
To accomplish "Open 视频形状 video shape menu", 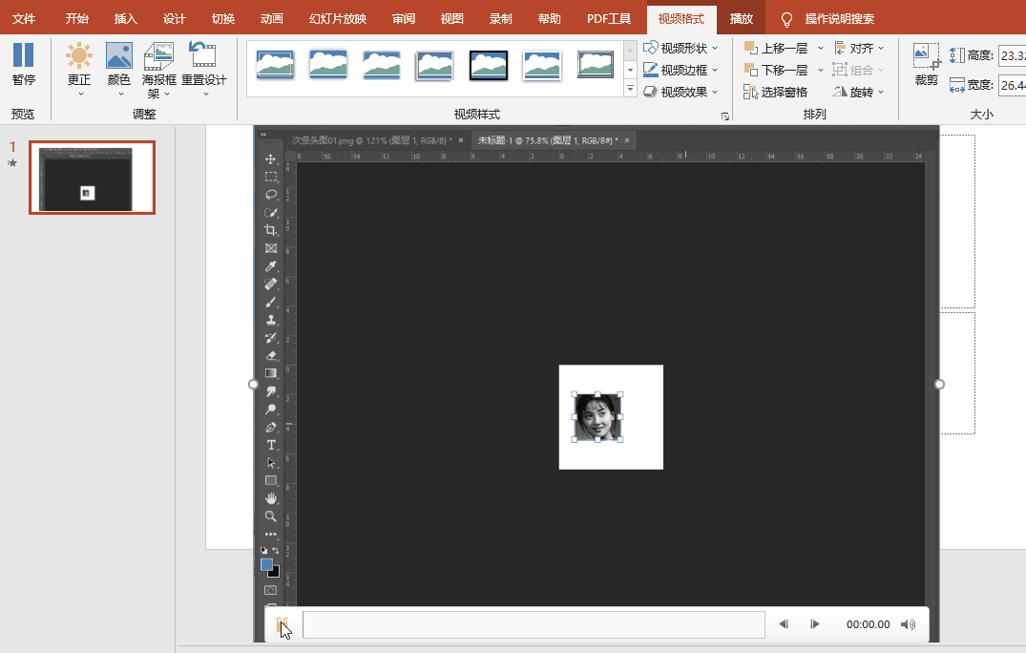I will (x=681, y=48).
